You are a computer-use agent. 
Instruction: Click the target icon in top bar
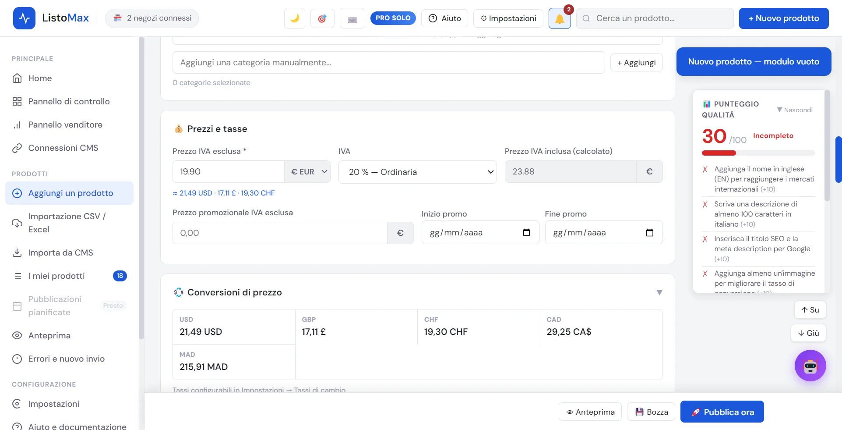click(x=322, y=18)
